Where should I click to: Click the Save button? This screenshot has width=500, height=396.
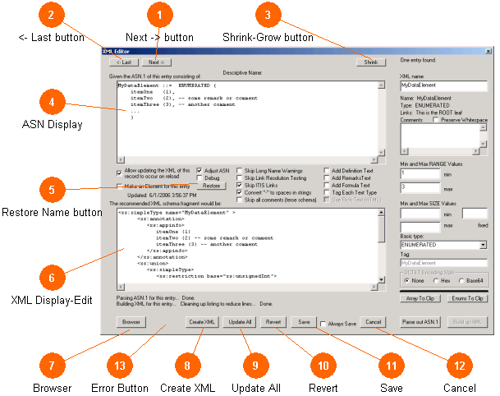304,322
